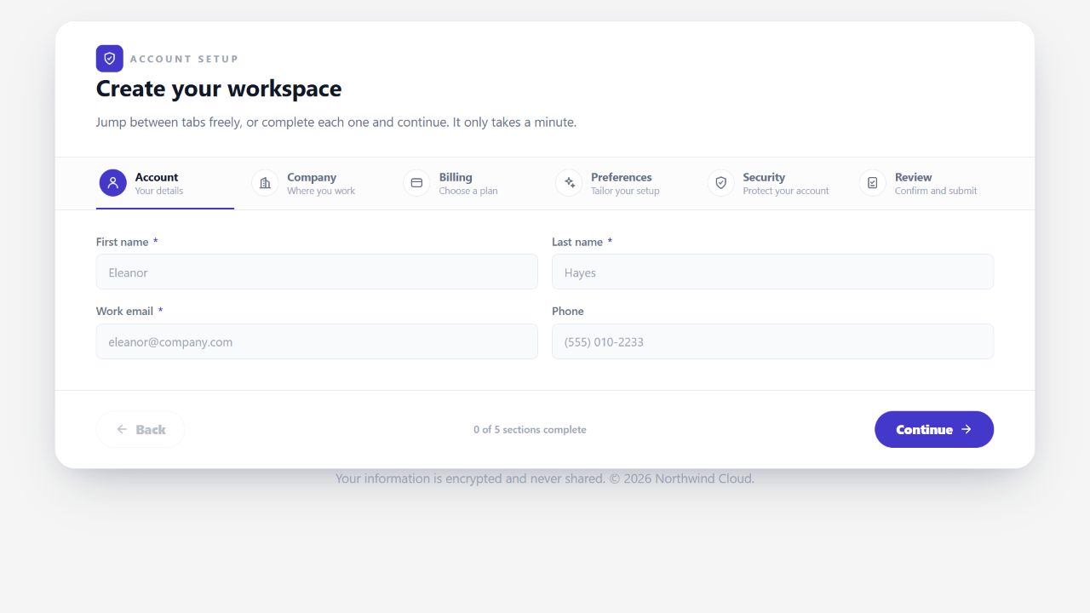Click the shield logo icon beside Account Setup

(110, 59)
